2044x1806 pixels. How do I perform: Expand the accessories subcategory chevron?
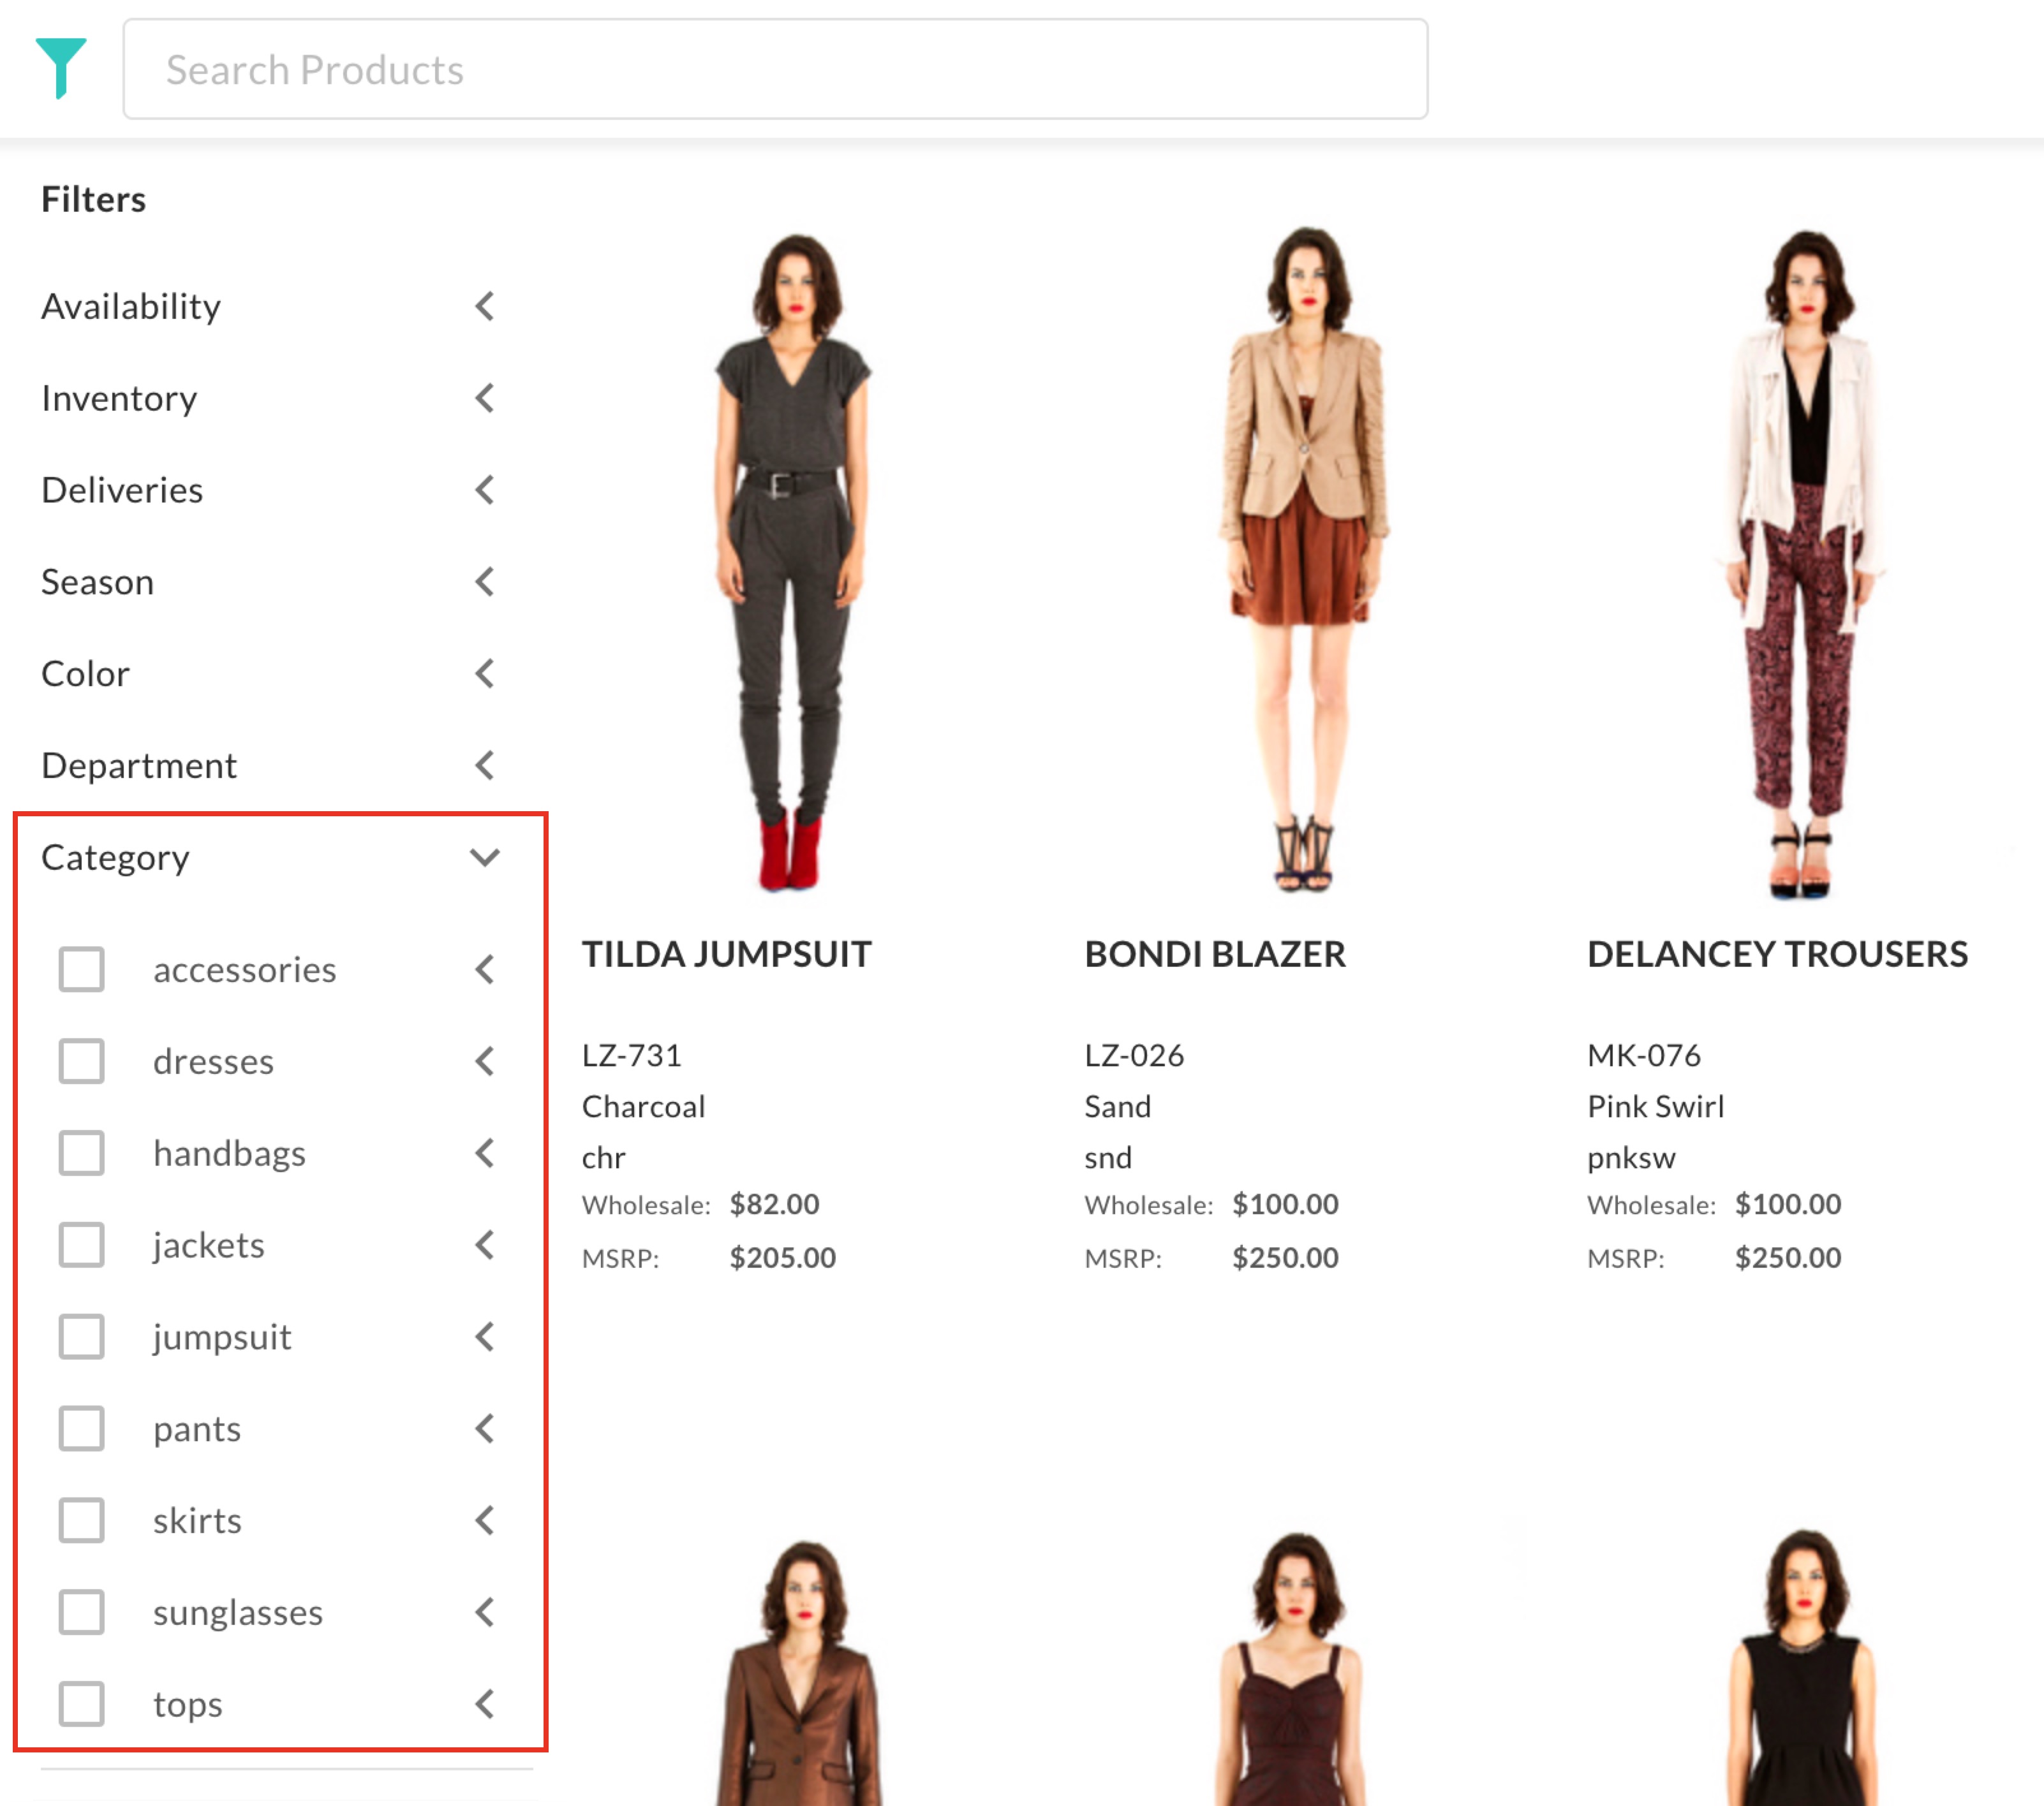point(485,969)
